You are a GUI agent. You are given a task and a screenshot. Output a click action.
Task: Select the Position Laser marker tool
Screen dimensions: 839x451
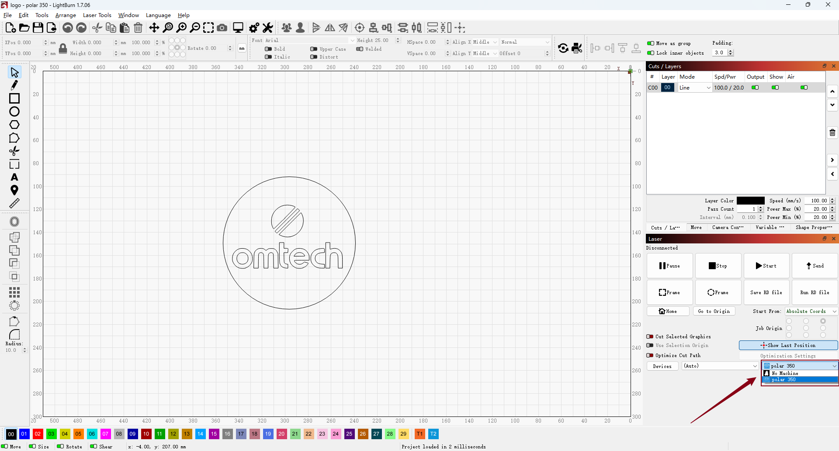pyautogui.click(x=14, y=190)
